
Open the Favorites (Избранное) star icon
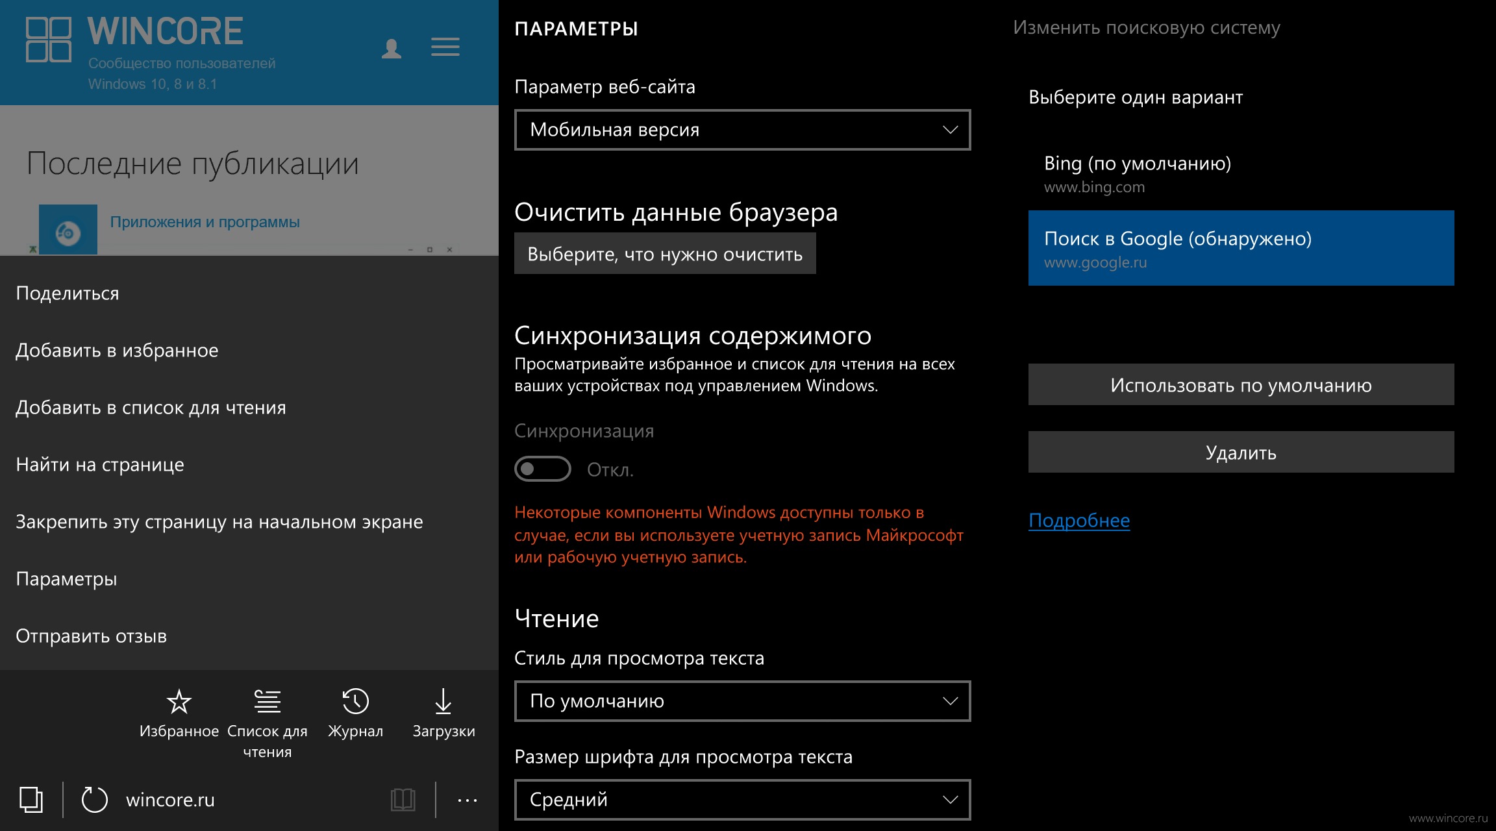(x=179, y=702)
